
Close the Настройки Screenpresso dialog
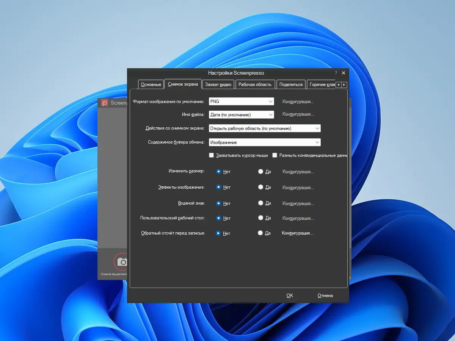click(x=344, y=73)
